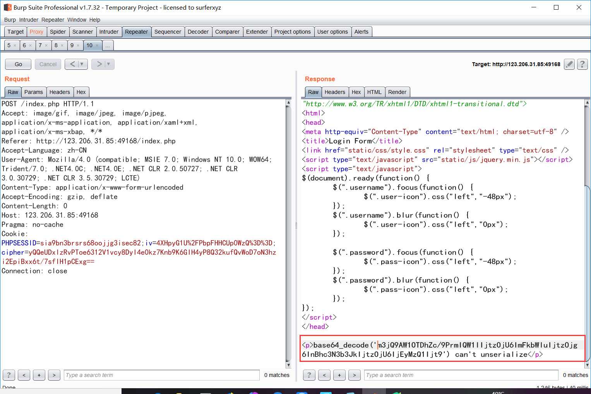Image resolution: width=591 pixels, height=394 pixels.
Task: Click the plus button beside request search
Action: coord(39,375)
